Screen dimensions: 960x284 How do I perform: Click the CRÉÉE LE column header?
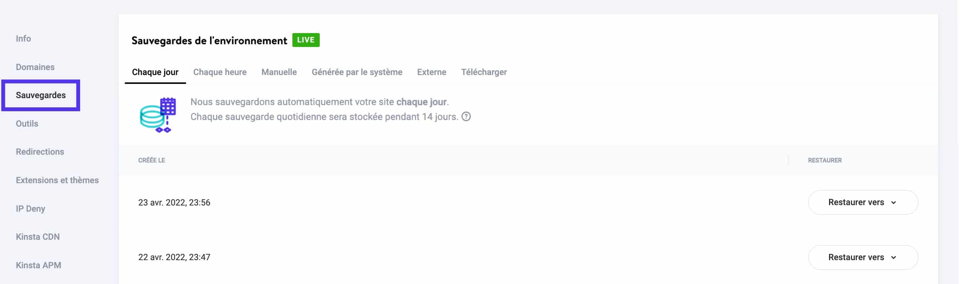tap(151, 160)
